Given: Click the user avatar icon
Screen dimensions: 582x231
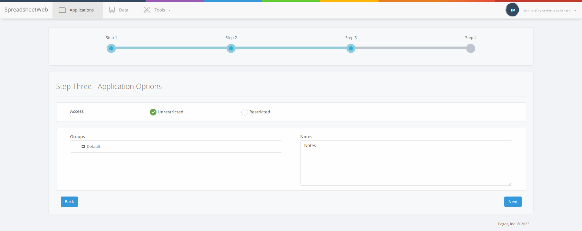Looking at the screenshot, I should pyautogui.click(x=513, y=10).
